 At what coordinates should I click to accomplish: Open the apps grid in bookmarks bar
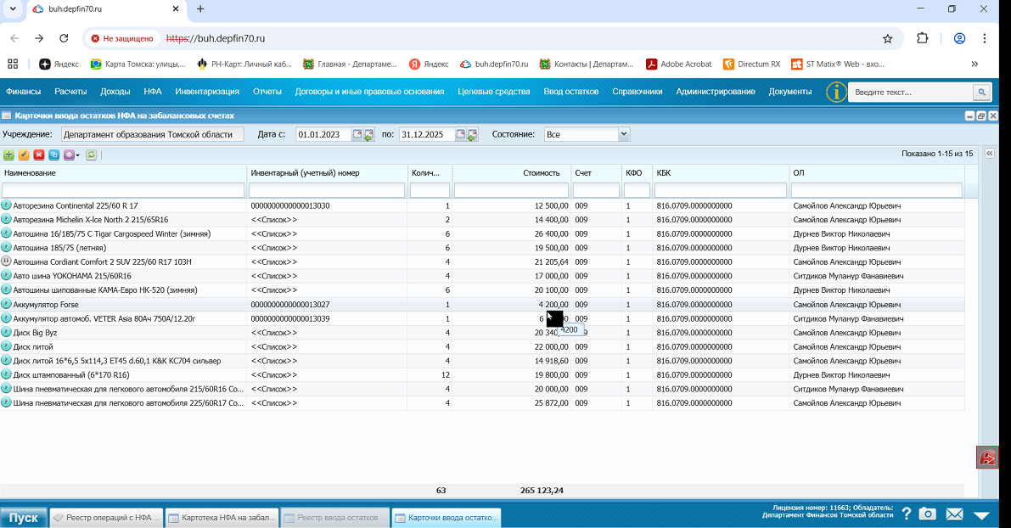pyautogui.click(x=13, y=64)
